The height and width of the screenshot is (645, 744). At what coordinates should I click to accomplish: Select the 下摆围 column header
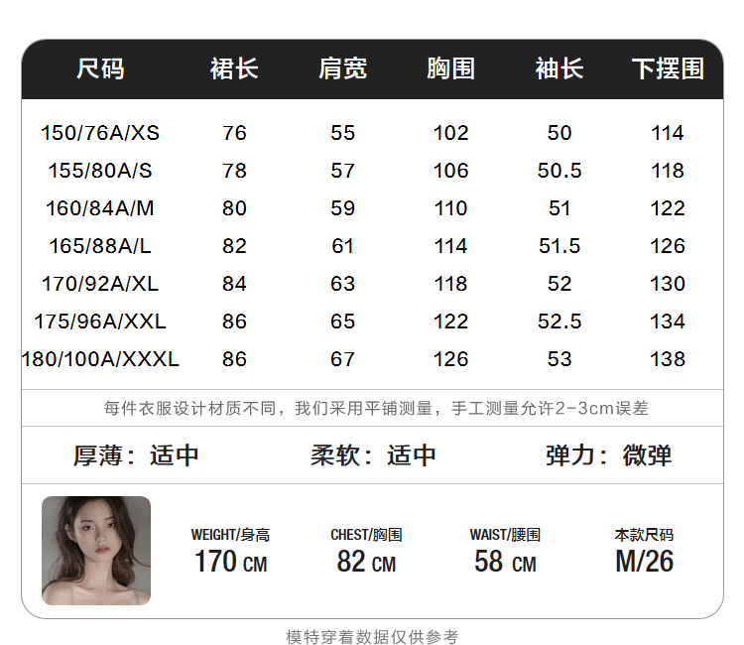pyautogui.click(x=668, y=68)
